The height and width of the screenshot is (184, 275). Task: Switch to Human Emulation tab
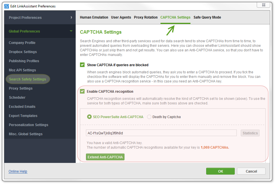point(94,17)
